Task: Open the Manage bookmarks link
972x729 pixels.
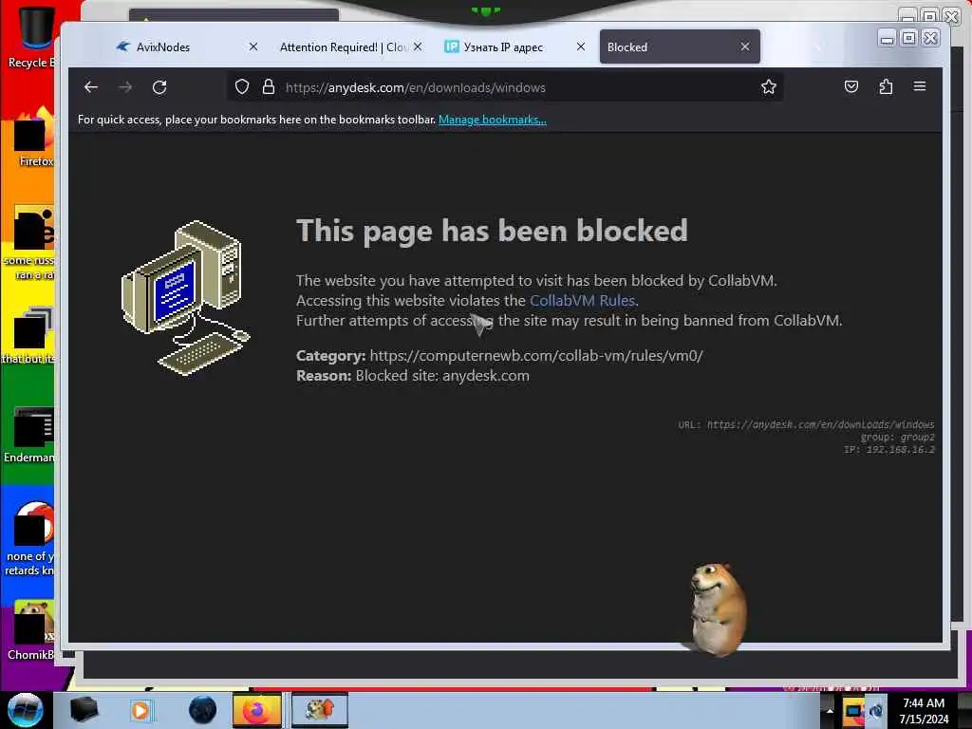Action: pyautogui.click(x=493, y=120)
